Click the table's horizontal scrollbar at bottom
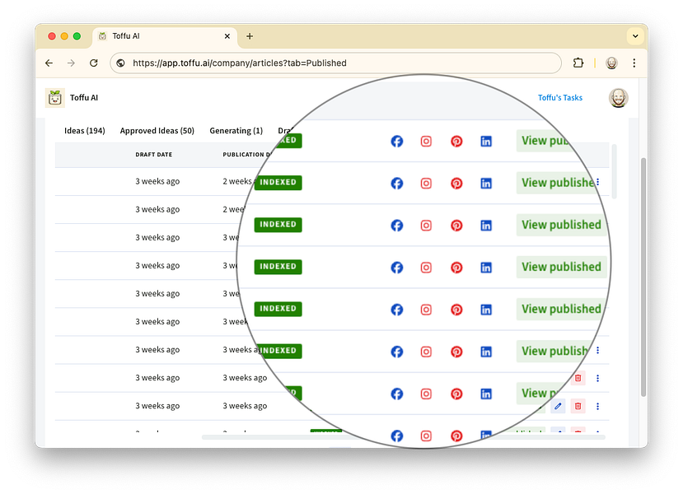The image size is (683, 494). [404, 437]
